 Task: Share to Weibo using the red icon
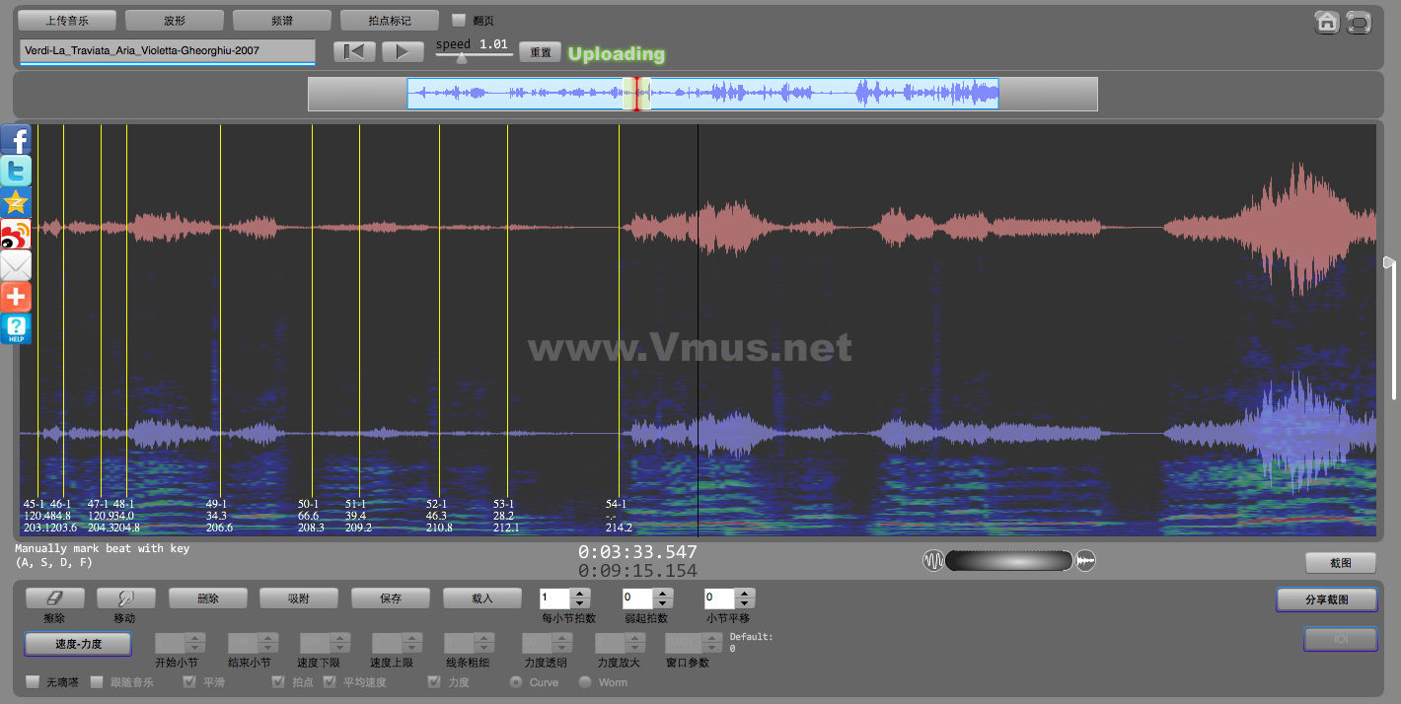click(16, 234)
